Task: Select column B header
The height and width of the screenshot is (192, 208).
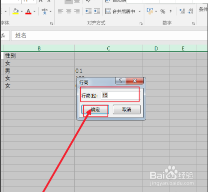Action: coord(39,48)
